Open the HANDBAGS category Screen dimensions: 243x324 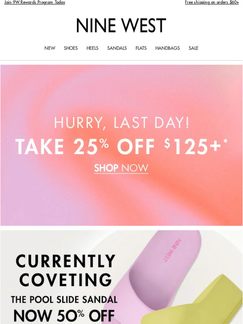pos(168,48)
